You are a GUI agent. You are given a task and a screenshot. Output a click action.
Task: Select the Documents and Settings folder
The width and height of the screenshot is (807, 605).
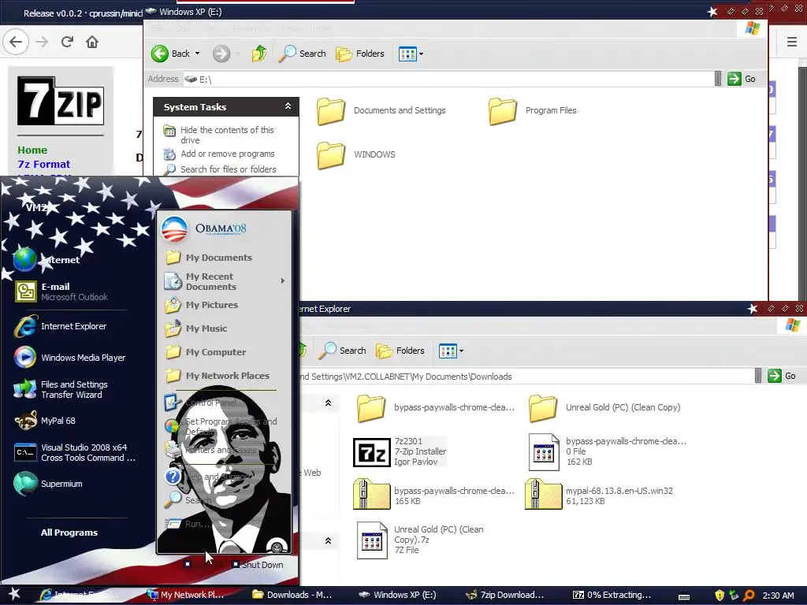click(381, 110)
